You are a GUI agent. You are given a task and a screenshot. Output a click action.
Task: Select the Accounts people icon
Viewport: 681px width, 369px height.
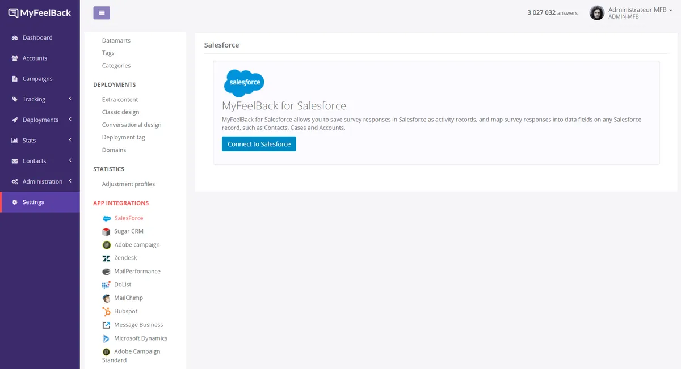pyautogui.click(x=15, y=58)
